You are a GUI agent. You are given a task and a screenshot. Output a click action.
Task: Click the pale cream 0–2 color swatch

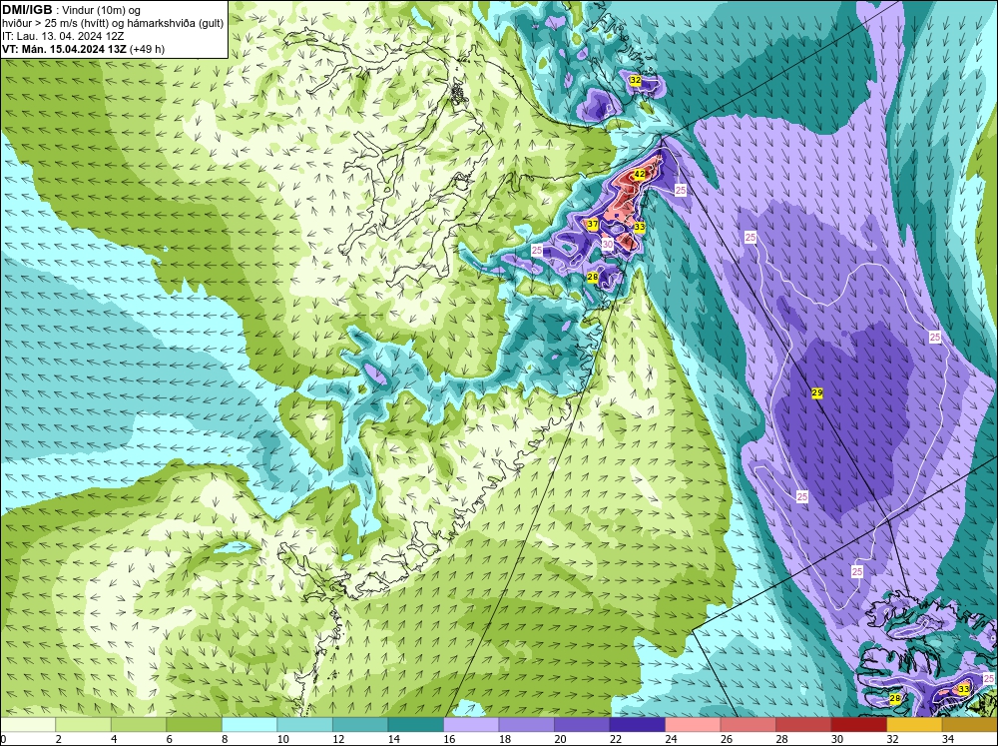tap(28, 724)
